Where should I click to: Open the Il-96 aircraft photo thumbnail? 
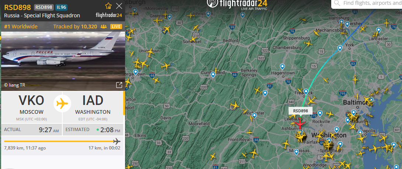coord(63,61)
